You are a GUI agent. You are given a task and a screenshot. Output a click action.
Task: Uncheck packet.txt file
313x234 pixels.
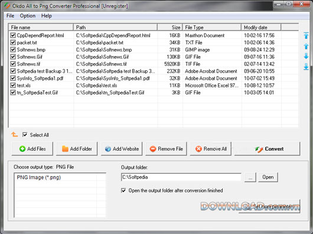click(13, 43)
